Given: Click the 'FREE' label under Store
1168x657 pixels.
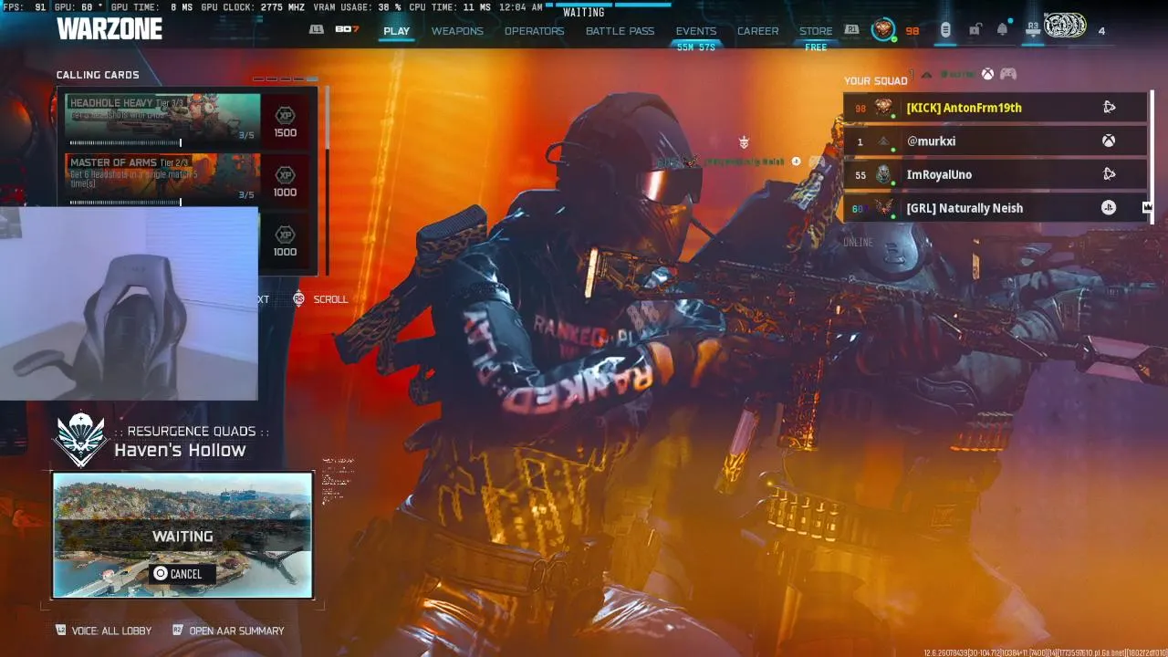Looking at the screenshot, I should pos(816,47).
